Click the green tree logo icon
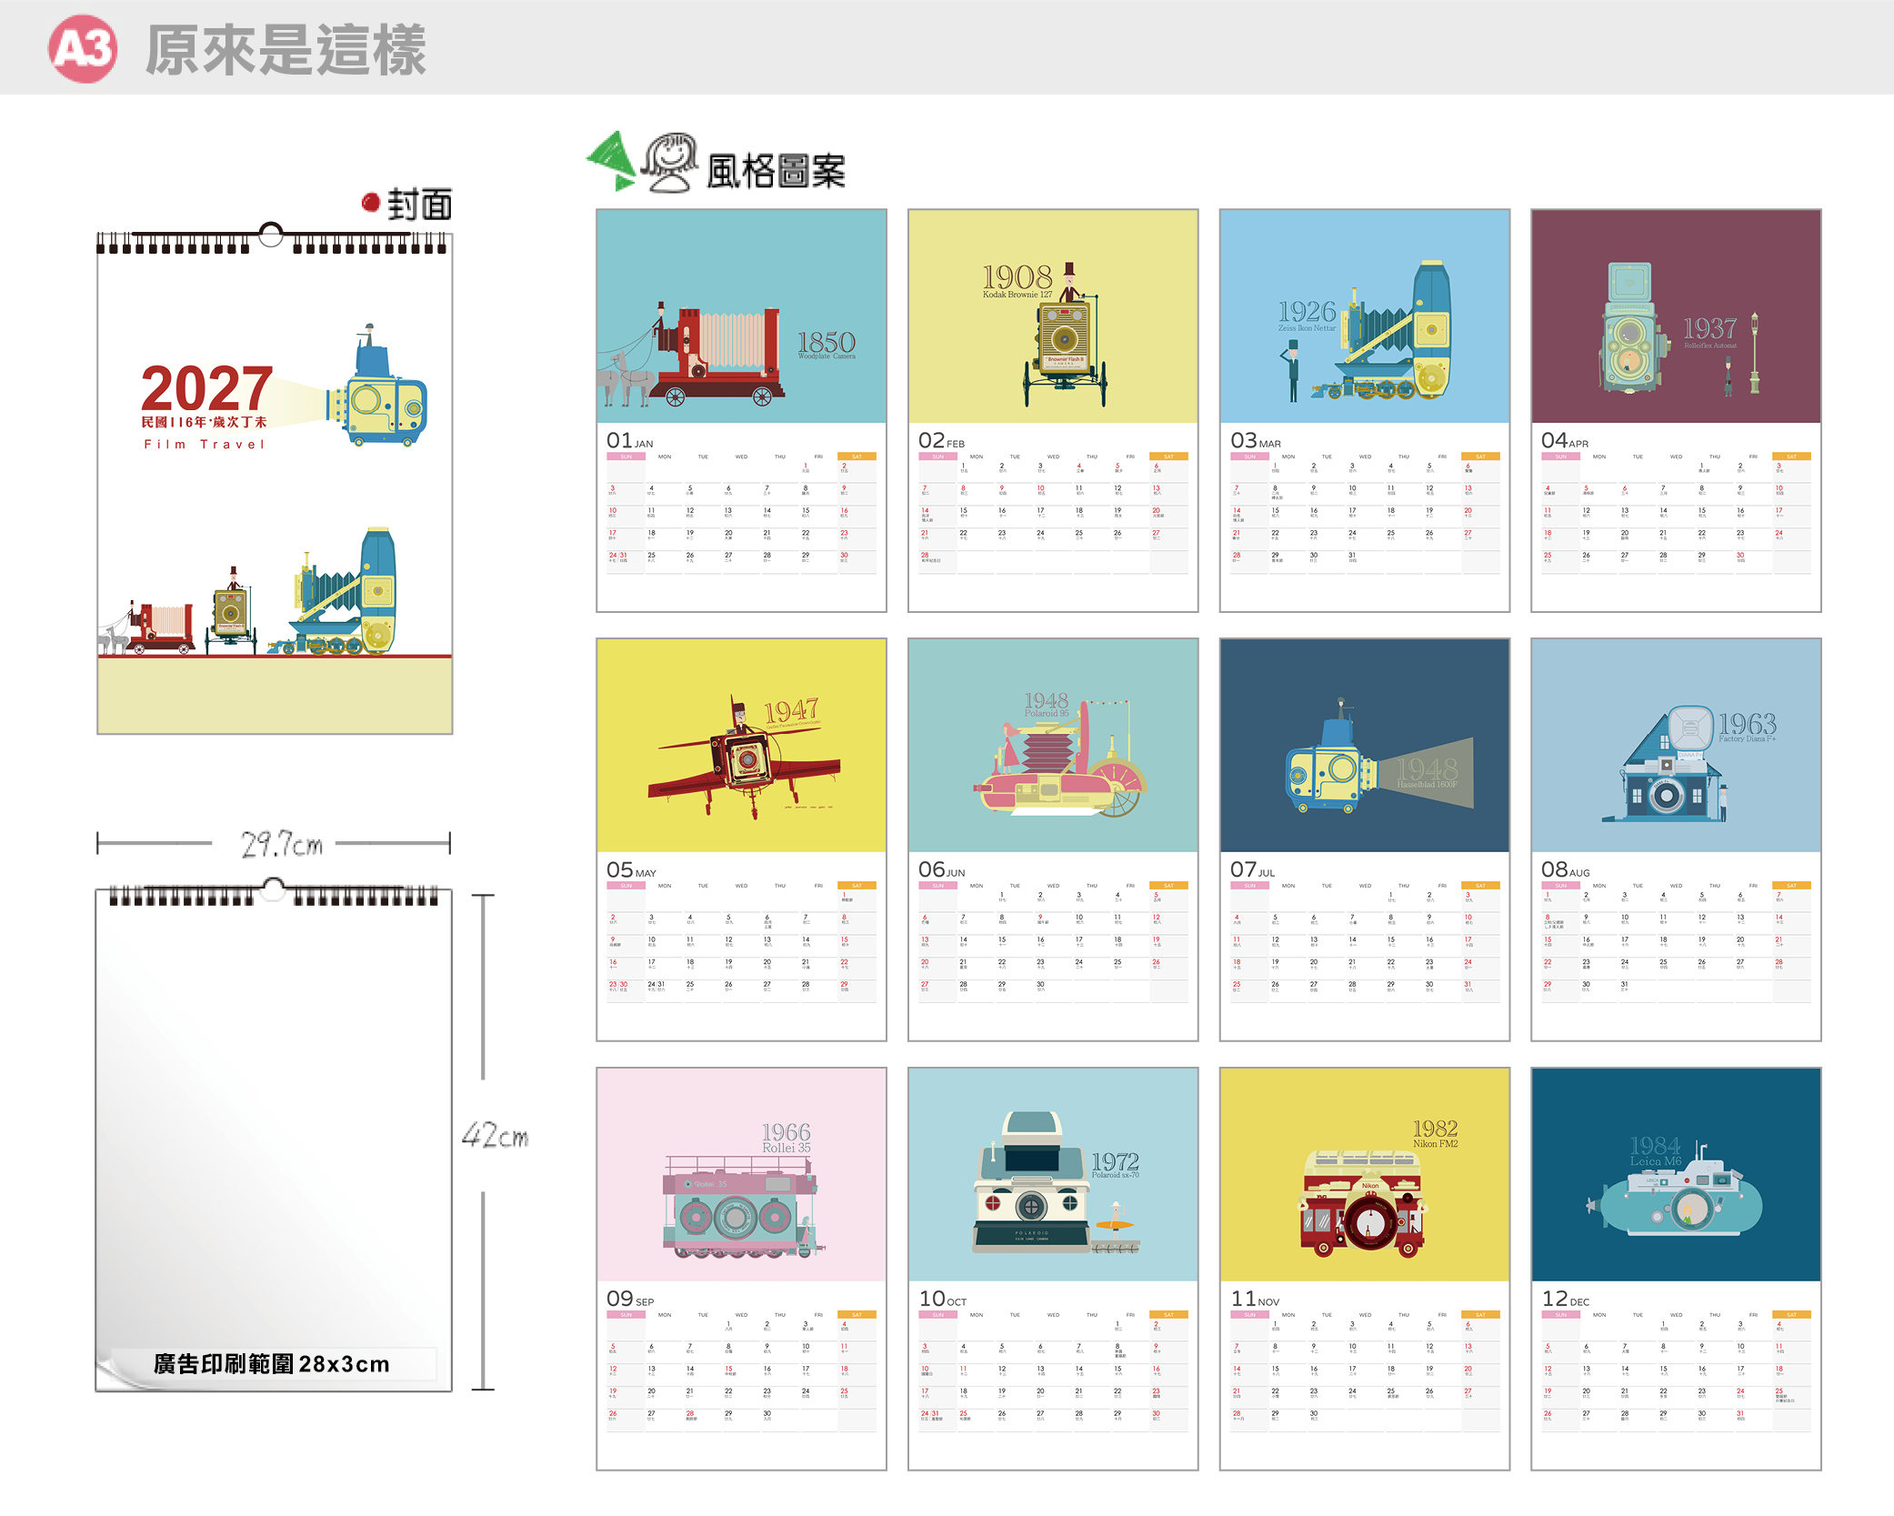Image resolution: width=1894 pixels, height=1516 pixels. click(612, 161)
